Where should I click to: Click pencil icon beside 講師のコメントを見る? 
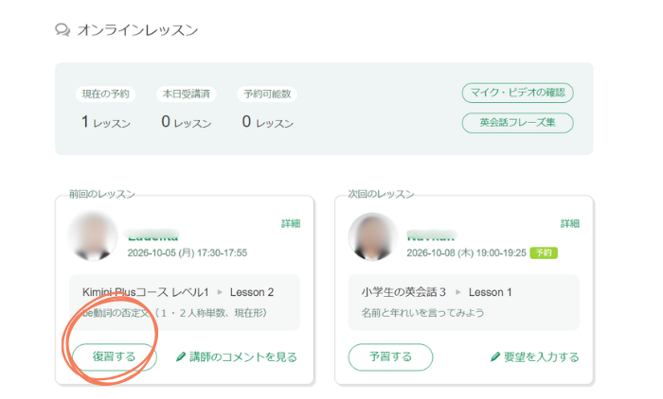click(181, 356)
